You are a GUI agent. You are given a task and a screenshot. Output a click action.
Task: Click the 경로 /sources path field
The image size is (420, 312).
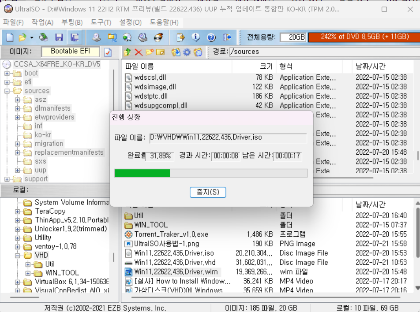(325, 52)
